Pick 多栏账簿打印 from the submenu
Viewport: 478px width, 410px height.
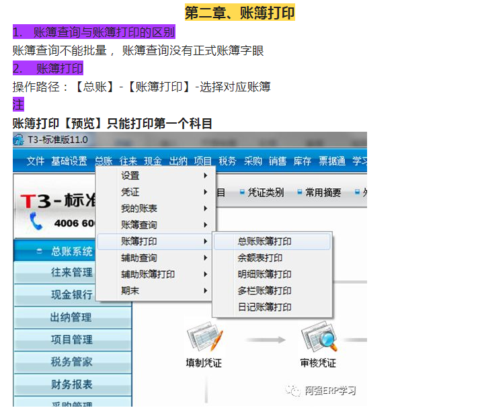coord(264,291)
